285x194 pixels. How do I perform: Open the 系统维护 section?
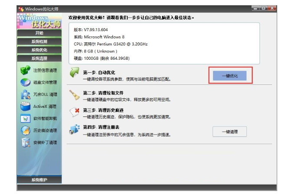(39, 180)
